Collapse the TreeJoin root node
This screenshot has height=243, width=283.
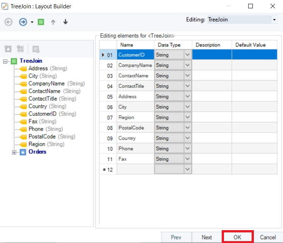click(5, 61)
